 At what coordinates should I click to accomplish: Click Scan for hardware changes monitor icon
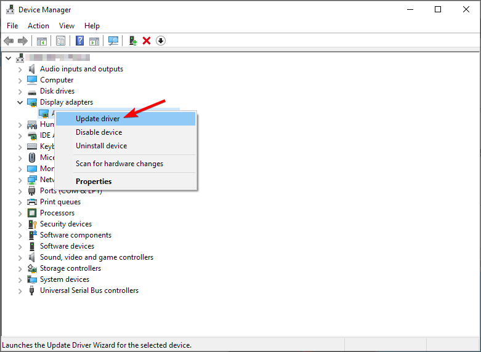pos(113,41)
